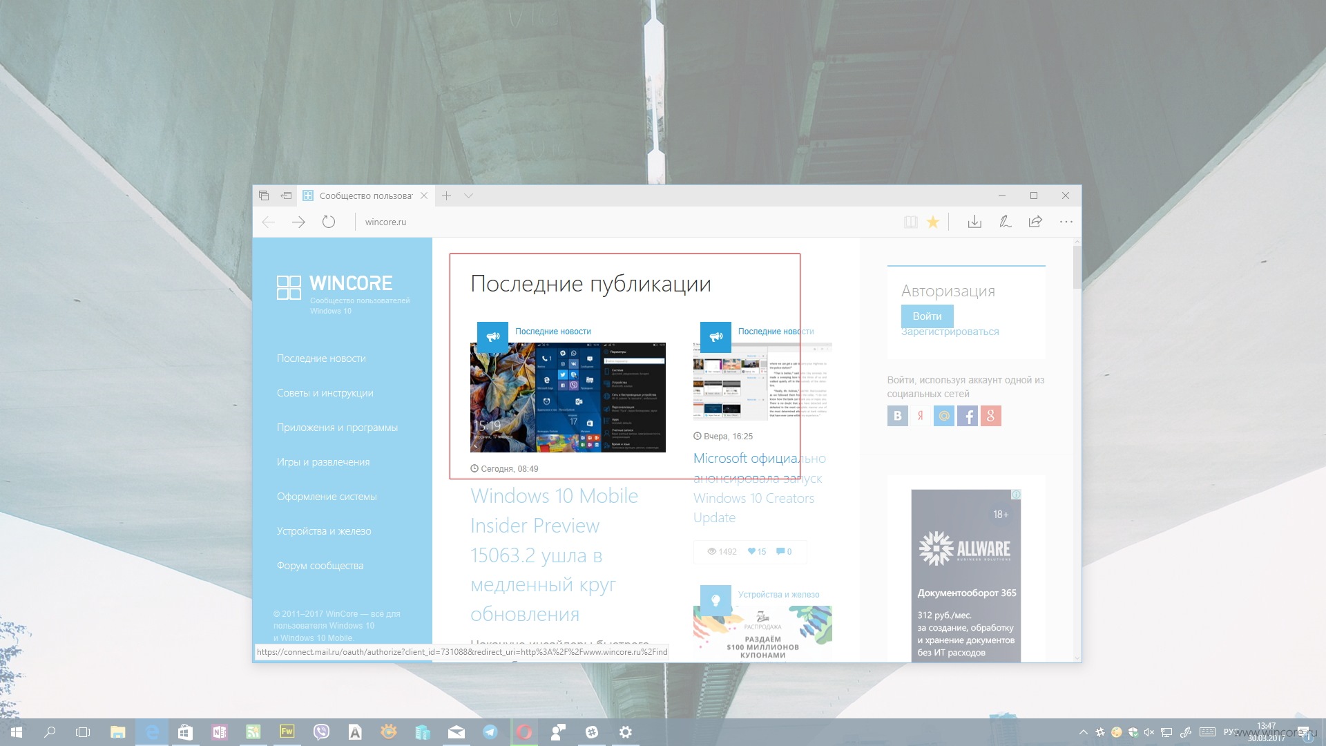This screenshot has height=746, width=1326.
Task: Sign in with the Yandex icon
Action: click(x=921, y=416)
